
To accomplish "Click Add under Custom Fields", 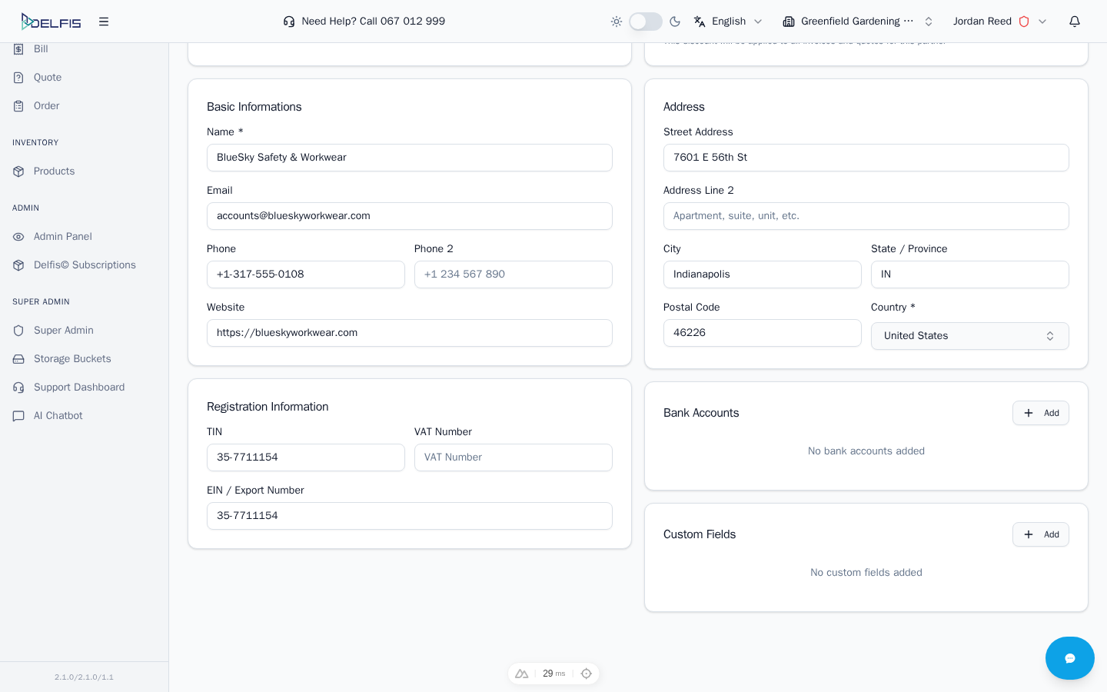I will coord(1041,534).
